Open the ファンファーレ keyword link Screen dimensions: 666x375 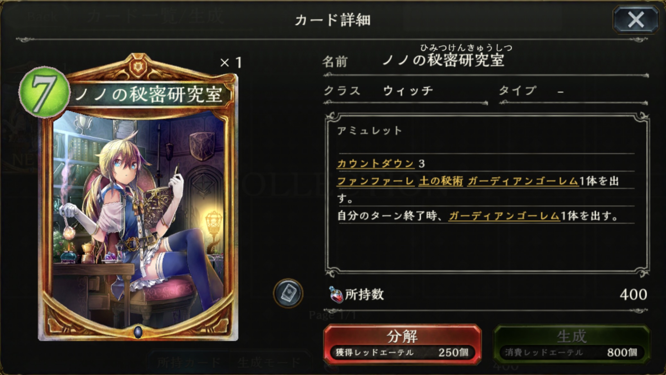point(375,181)
